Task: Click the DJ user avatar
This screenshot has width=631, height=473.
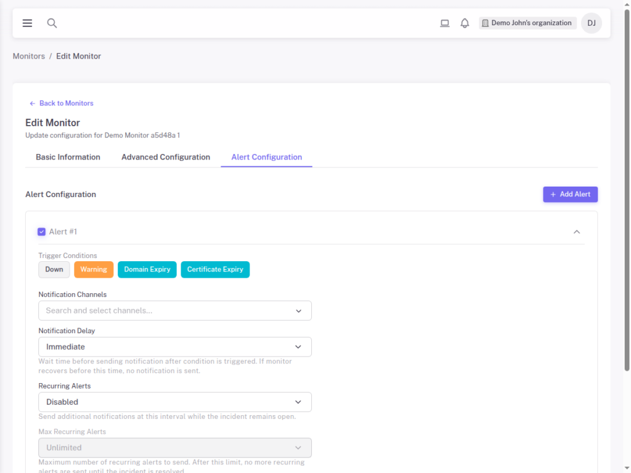Action: click(591, 23)
